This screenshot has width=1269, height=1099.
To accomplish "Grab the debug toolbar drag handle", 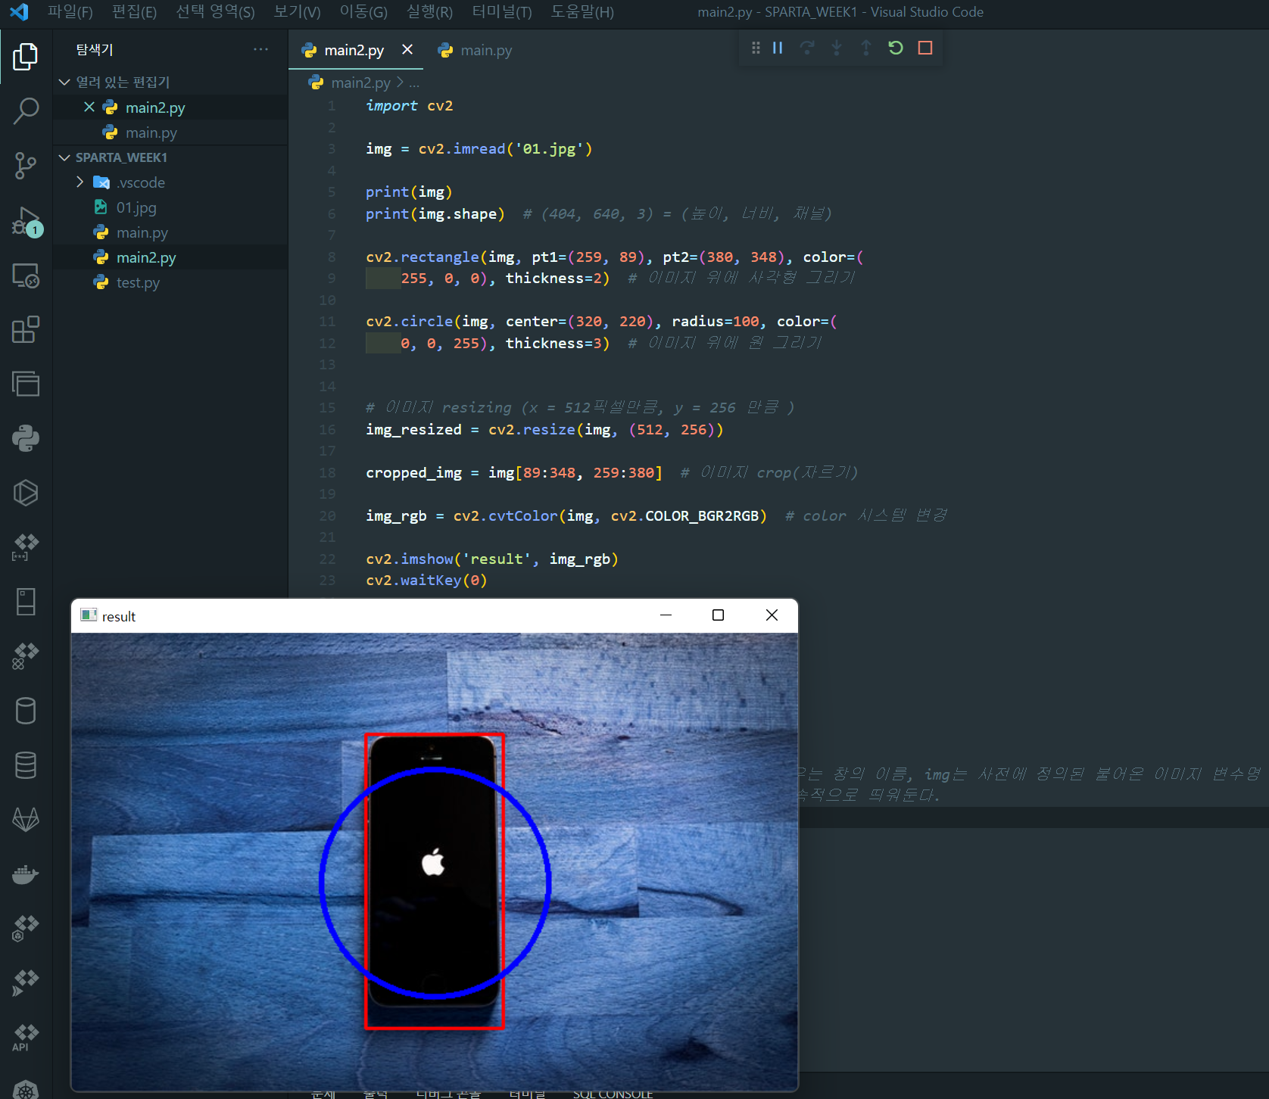I will click(756, 48).
